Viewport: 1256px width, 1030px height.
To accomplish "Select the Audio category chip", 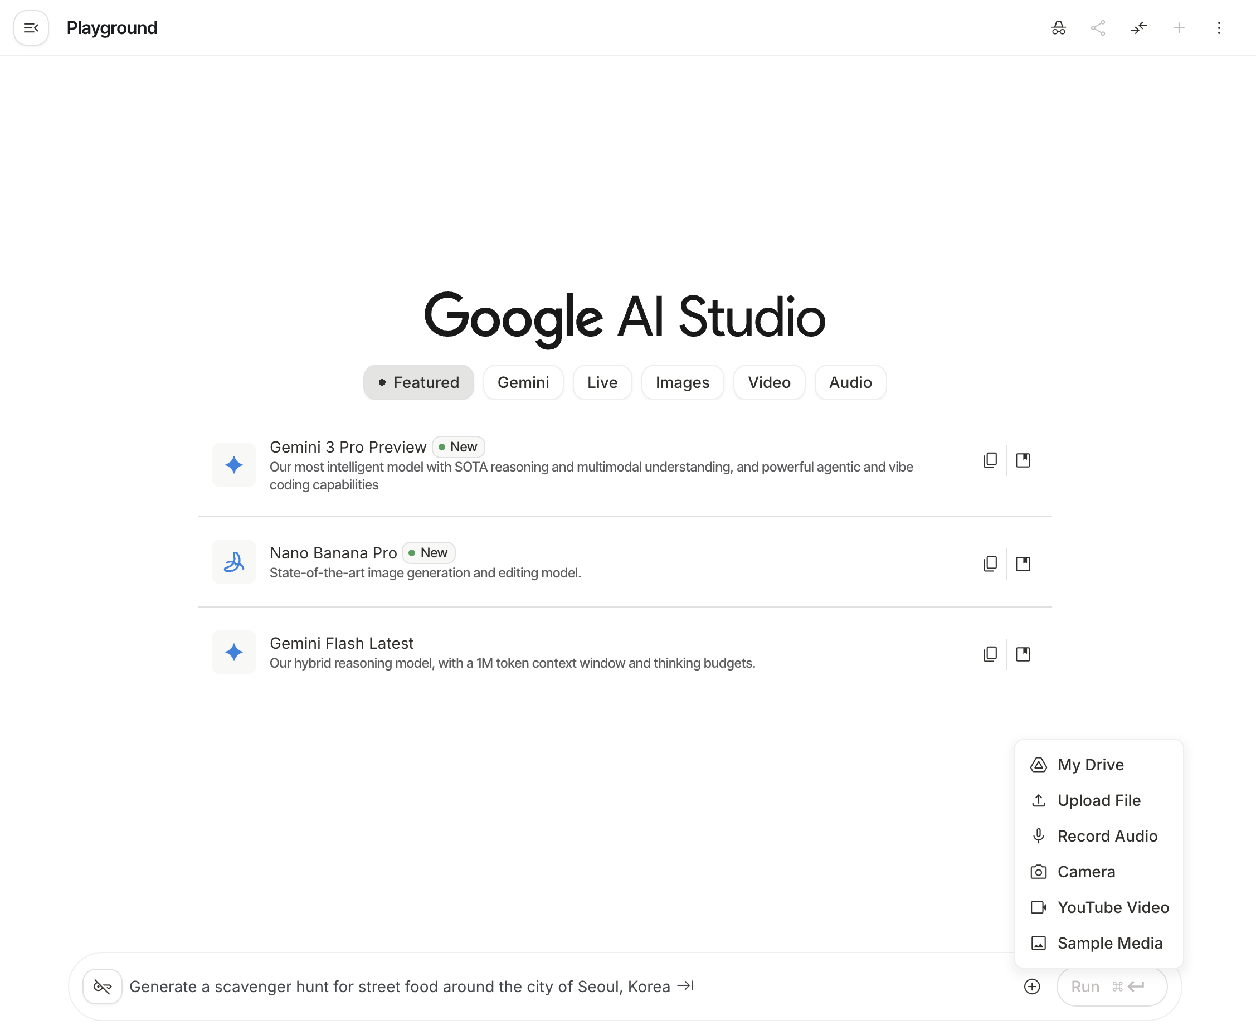I will [x=850, y=382].
